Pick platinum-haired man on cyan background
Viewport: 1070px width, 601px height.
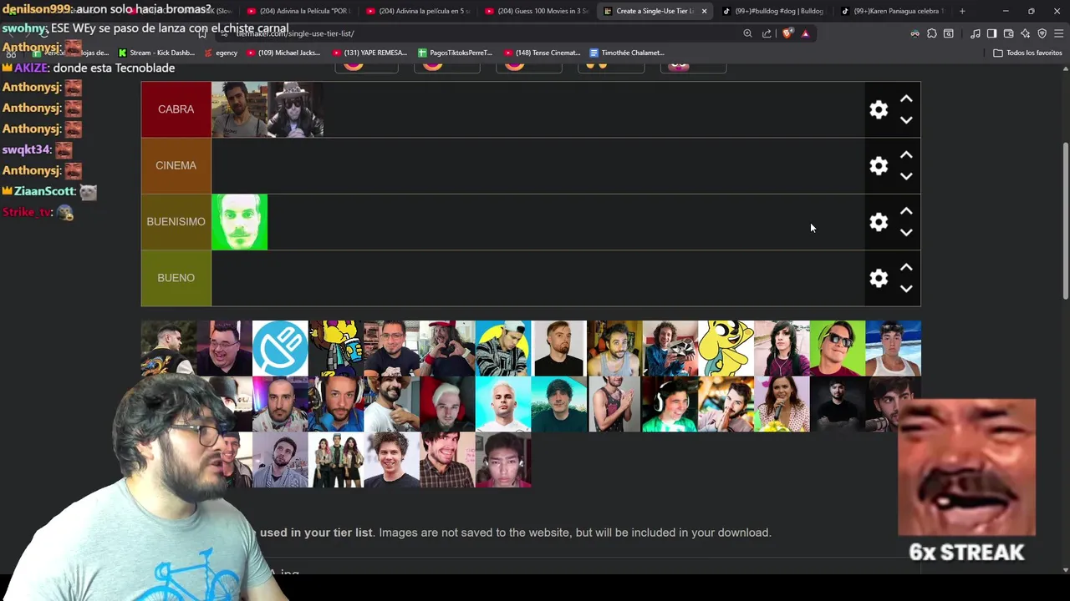pos(502,404)
